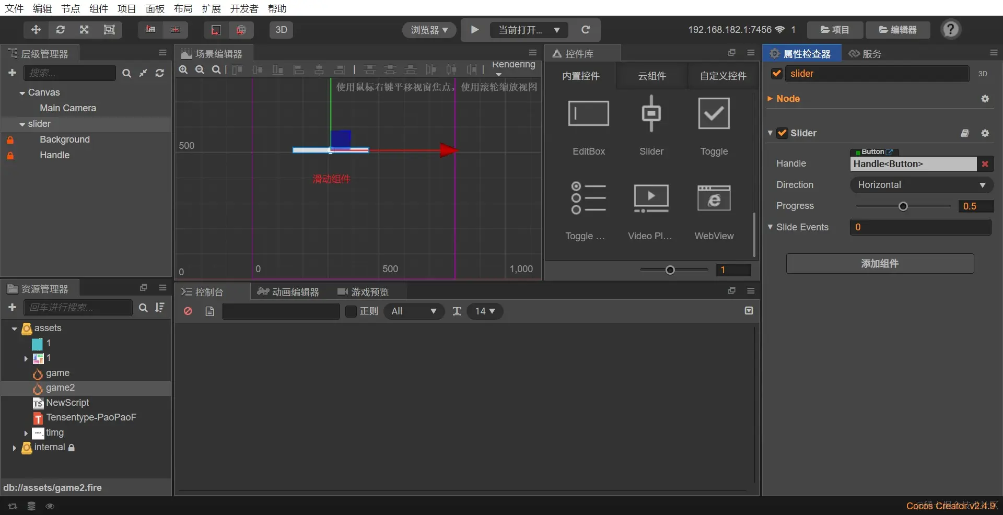
Task: Open the current scene preview dropdown
Action: [529, 30]
